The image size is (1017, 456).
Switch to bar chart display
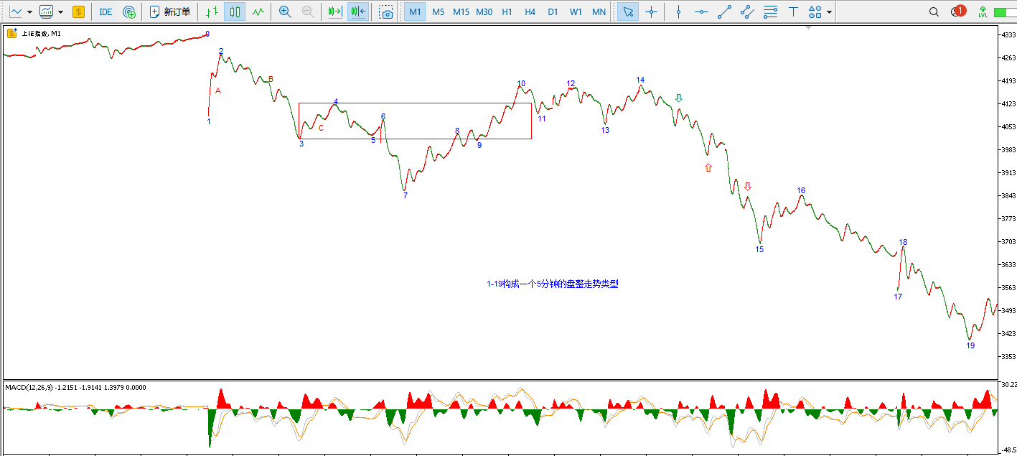tap(212, 11)
